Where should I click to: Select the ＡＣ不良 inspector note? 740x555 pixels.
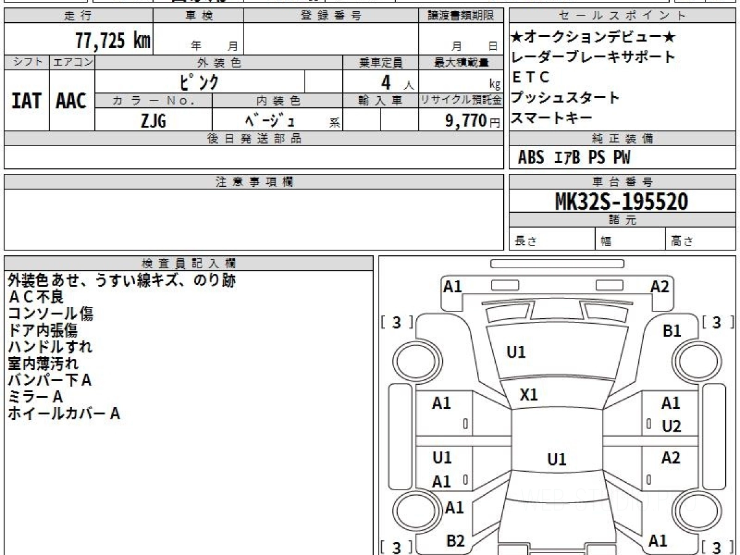pyautogui.click(x=36, y=297)
